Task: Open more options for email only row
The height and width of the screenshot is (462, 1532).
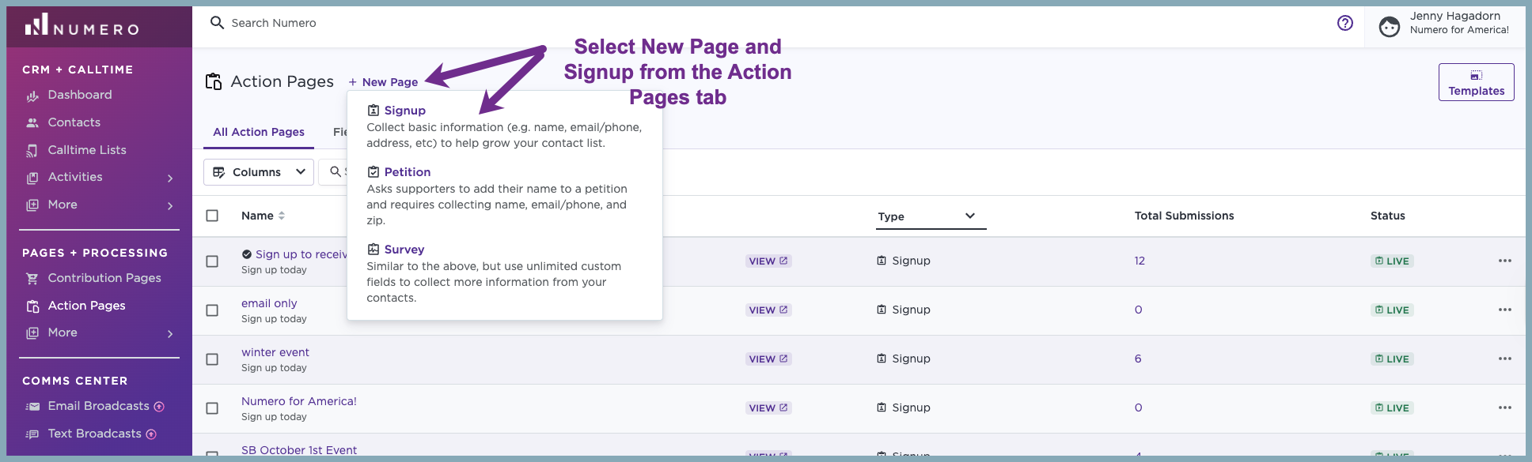Action: pyautogui.click(x=1505, y=310)
